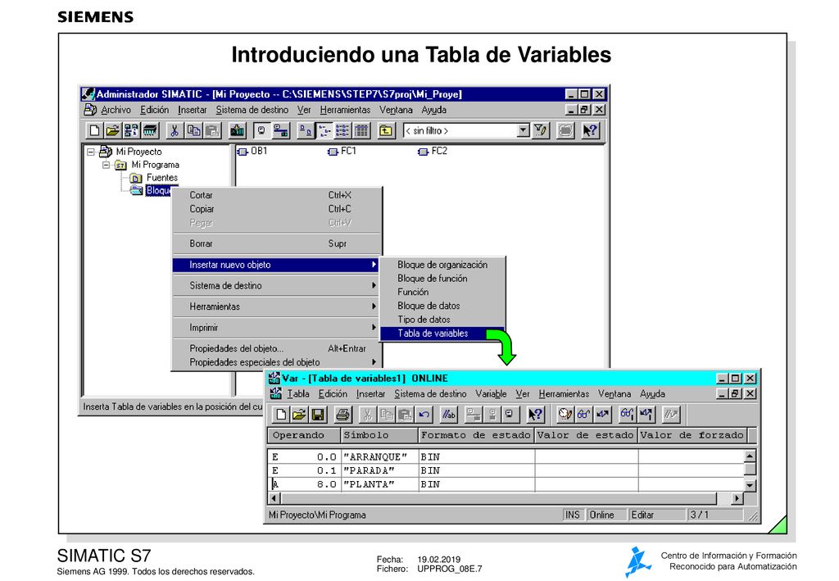Click the OB1 block icon

pyautogui.click(x=242, y=152)
